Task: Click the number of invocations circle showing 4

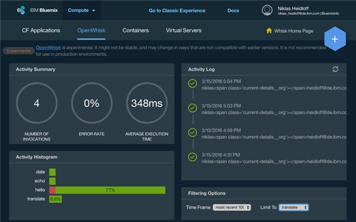Action: pos(37,103)
